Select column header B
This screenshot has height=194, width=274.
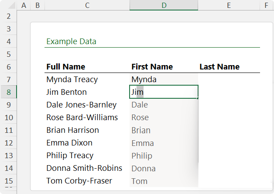coord(38,5)
